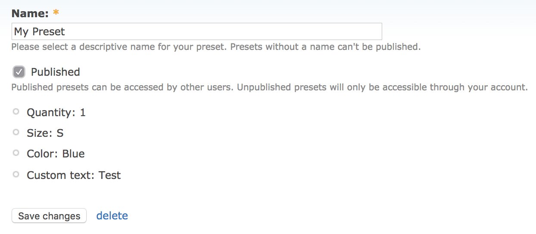
Task: Select the 'Custom text: Test' list item
Action: click(74, 175)
